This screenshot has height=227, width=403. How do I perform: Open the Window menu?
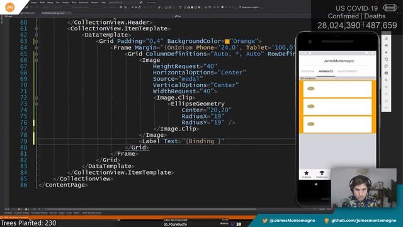tap(94, 3)
